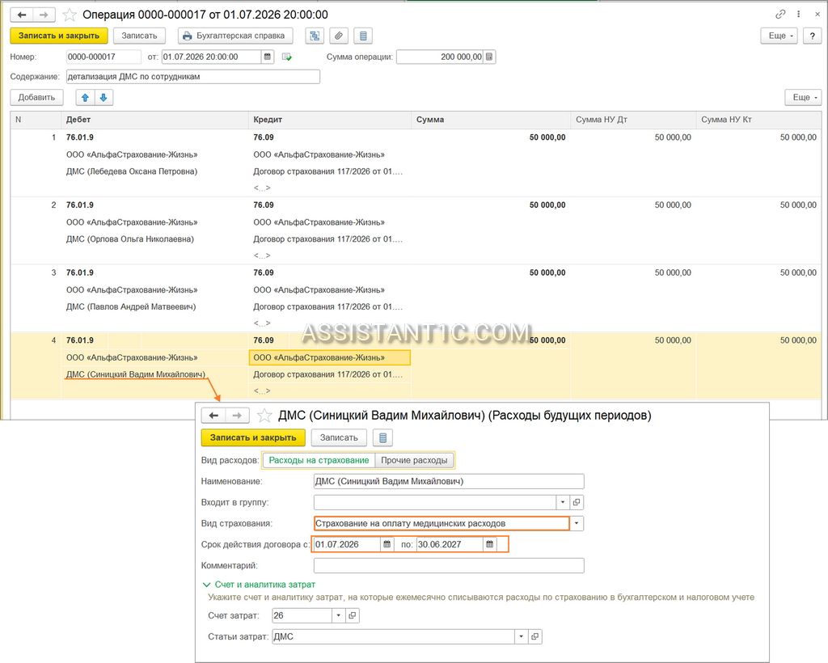Open the Еще menu above the entries table

click(803, 98)
